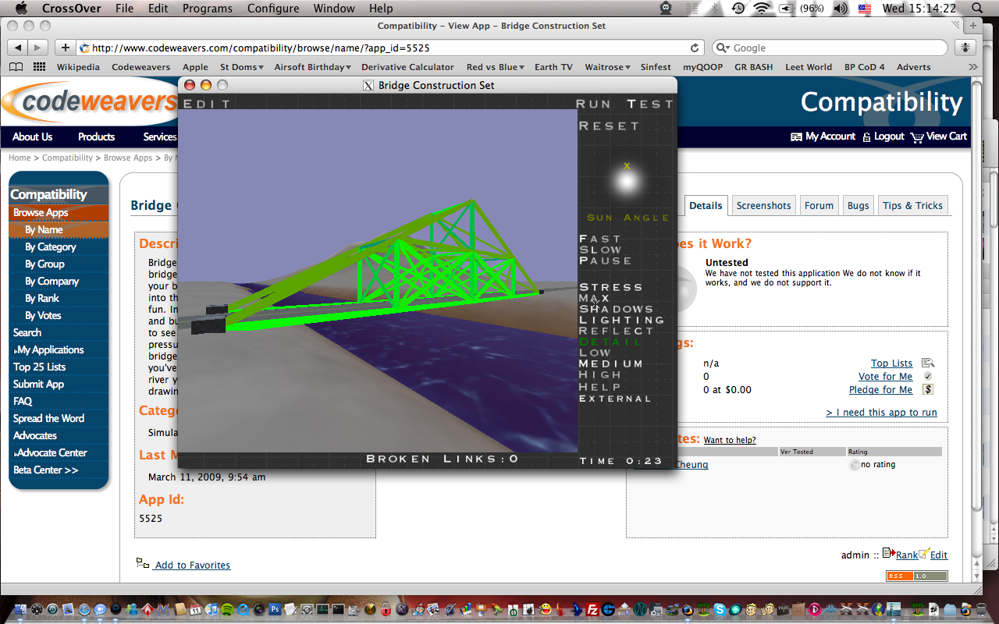Image resolution: width=999 pixels, height=624 pixels.
Task: Click the pencil Edit icon next to Rank
Action: [x=925, y=554]
